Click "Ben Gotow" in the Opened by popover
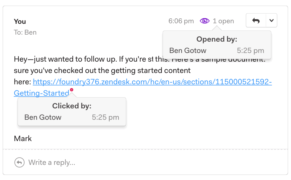This screenshot has height=180, width=291. (188, 51)
